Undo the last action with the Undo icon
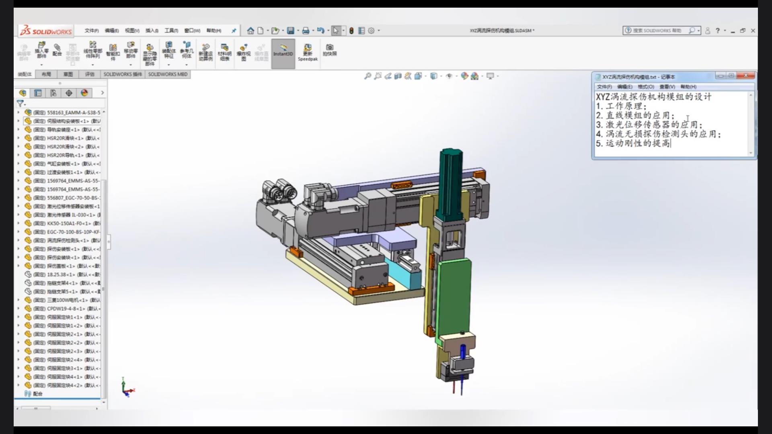Image resolution: width=772 pixels, height=434 pixels. [320, 31]
